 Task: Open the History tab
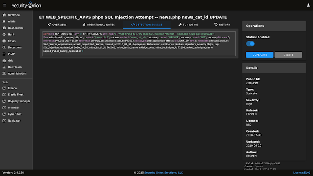[222, 25]
